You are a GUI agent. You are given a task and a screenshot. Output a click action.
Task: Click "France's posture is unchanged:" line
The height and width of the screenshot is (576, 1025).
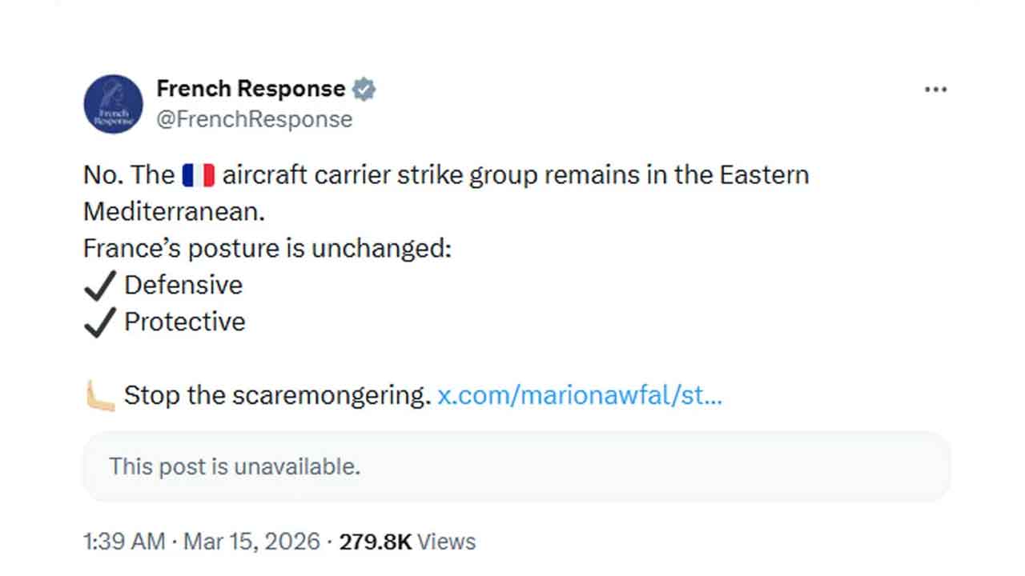pyautogui.click(x=267, y=249)
